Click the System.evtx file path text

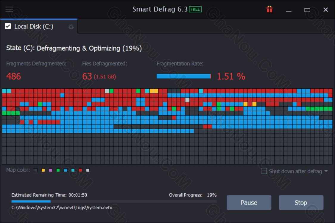[62, 208]
